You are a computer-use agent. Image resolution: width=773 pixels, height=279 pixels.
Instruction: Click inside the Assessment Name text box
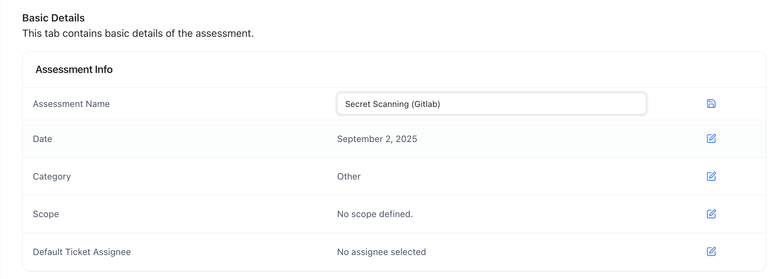point(491,104)
